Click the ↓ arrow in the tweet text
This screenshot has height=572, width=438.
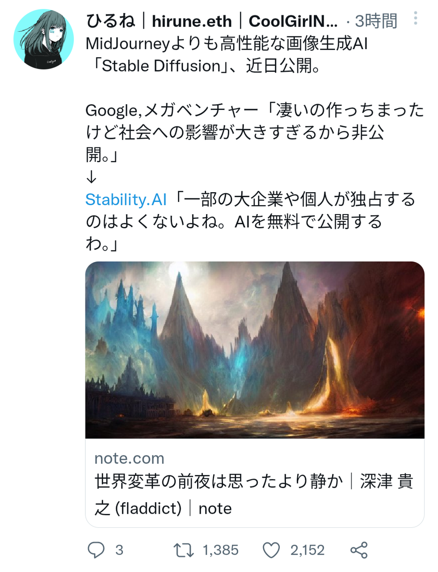91,177
